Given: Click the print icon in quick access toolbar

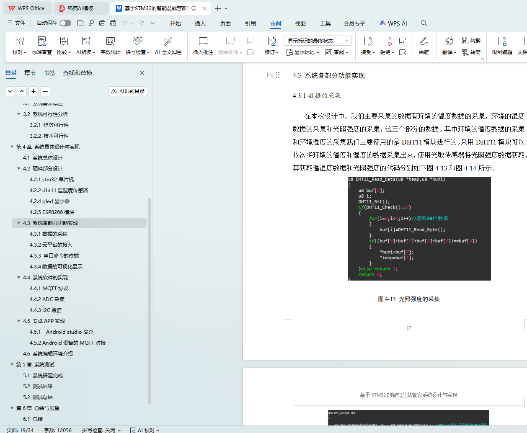Looking at the screenshot, I should pyautogui.click(x=102, y=23).
